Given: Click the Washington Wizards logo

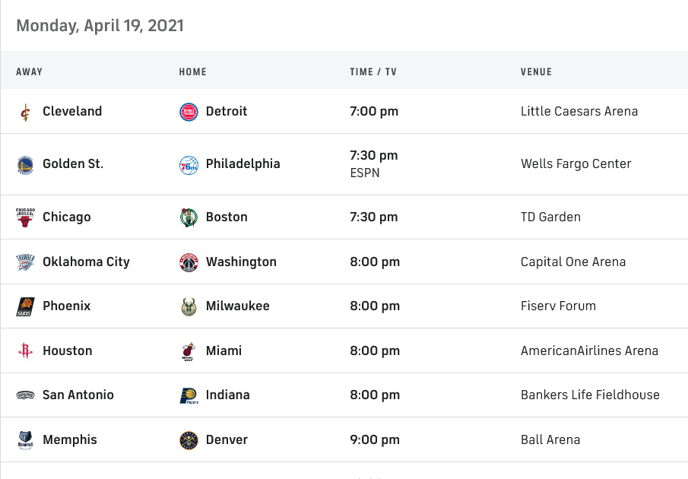Looking at the screenshot, I should tap(189, 262).
